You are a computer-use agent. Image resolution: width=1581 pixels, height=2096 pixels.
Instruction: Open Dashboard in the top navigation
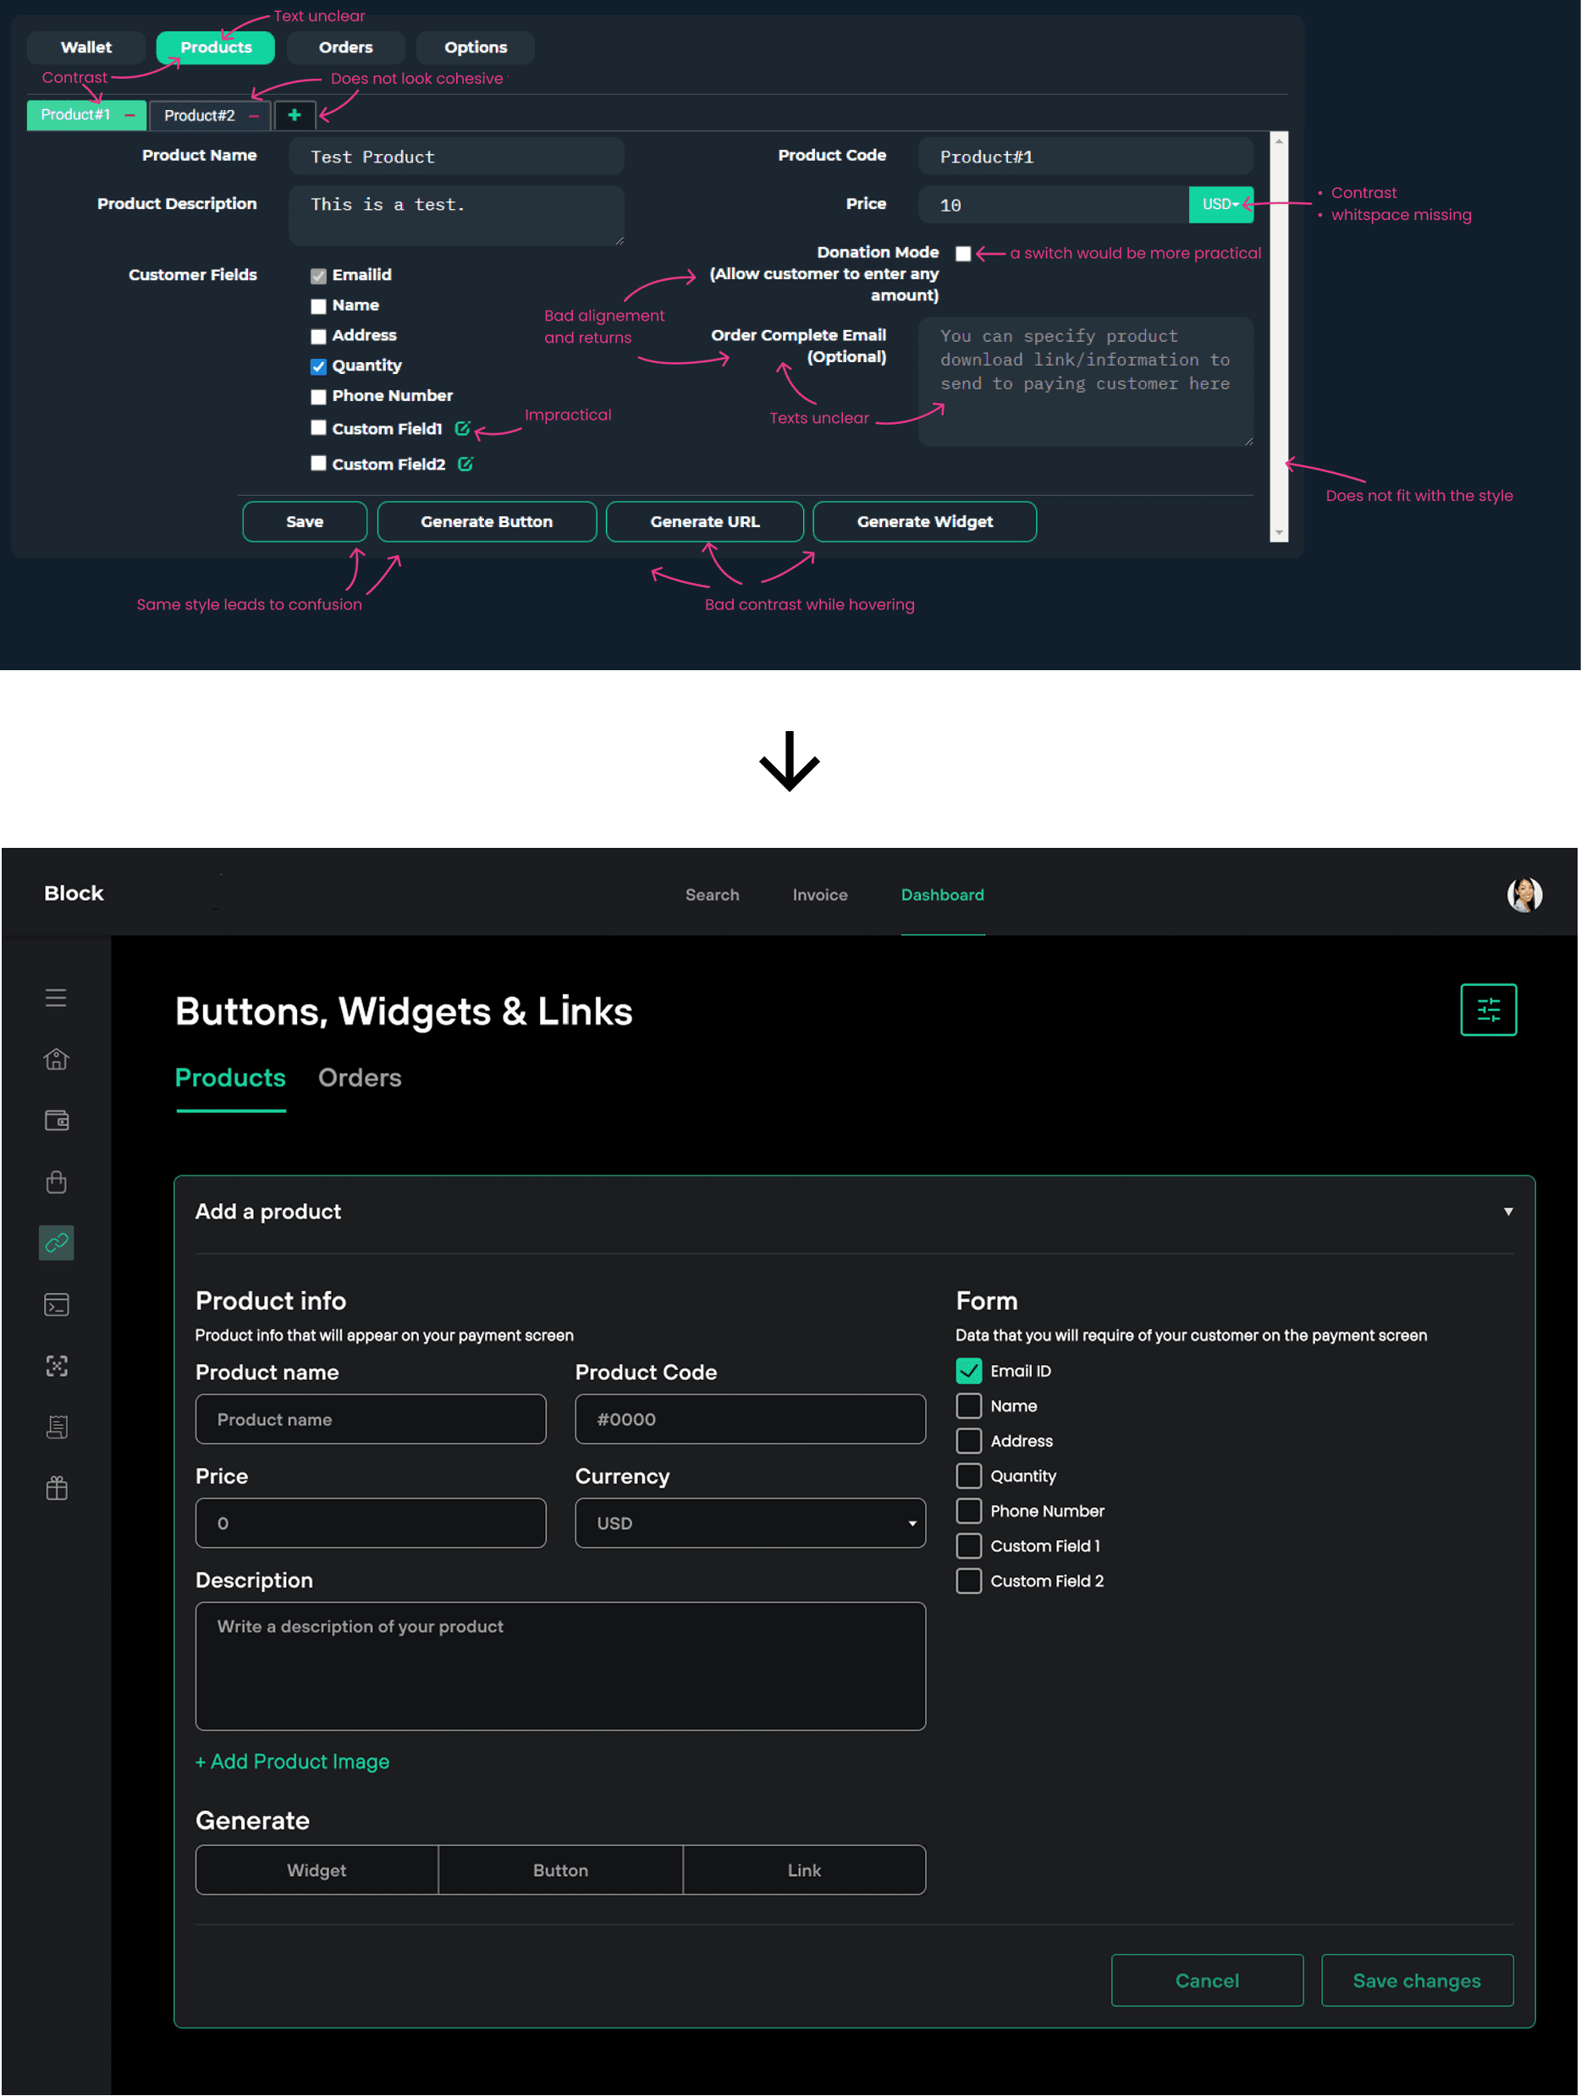pyautogui.click(x=942, y=894)
